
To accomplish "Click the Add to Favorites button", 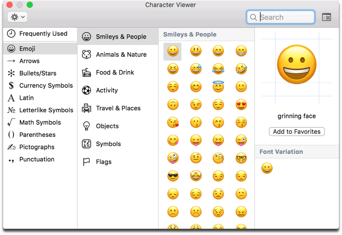I will [x=297, y=132].
